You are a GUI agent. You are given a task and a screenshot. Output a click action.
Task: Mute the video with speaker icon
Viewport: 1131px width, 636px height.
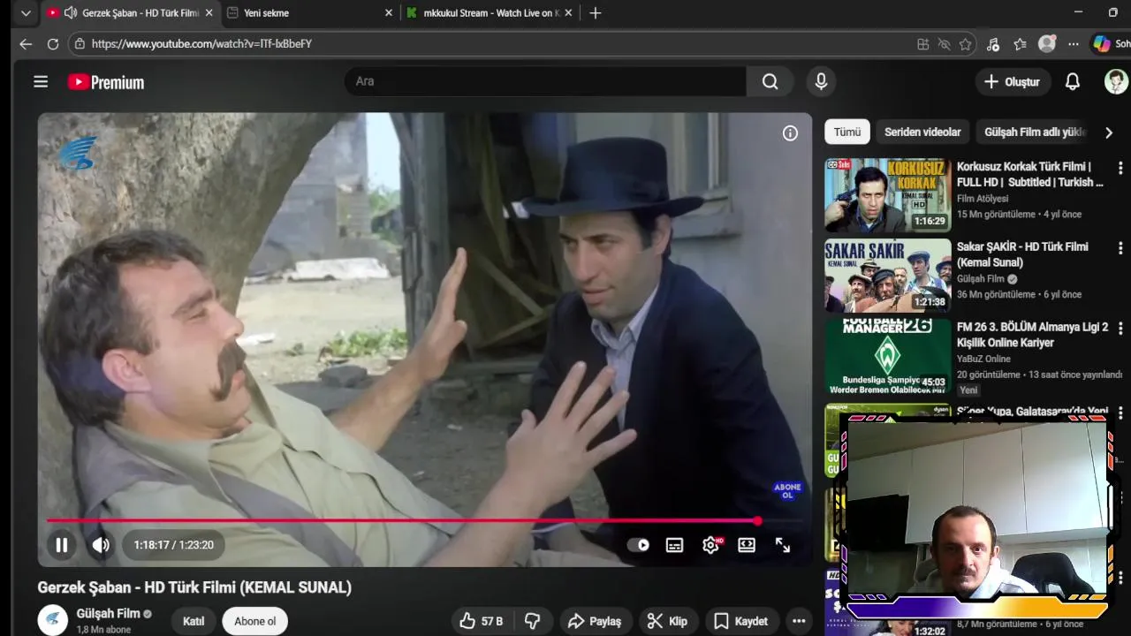tap(101, 545)
